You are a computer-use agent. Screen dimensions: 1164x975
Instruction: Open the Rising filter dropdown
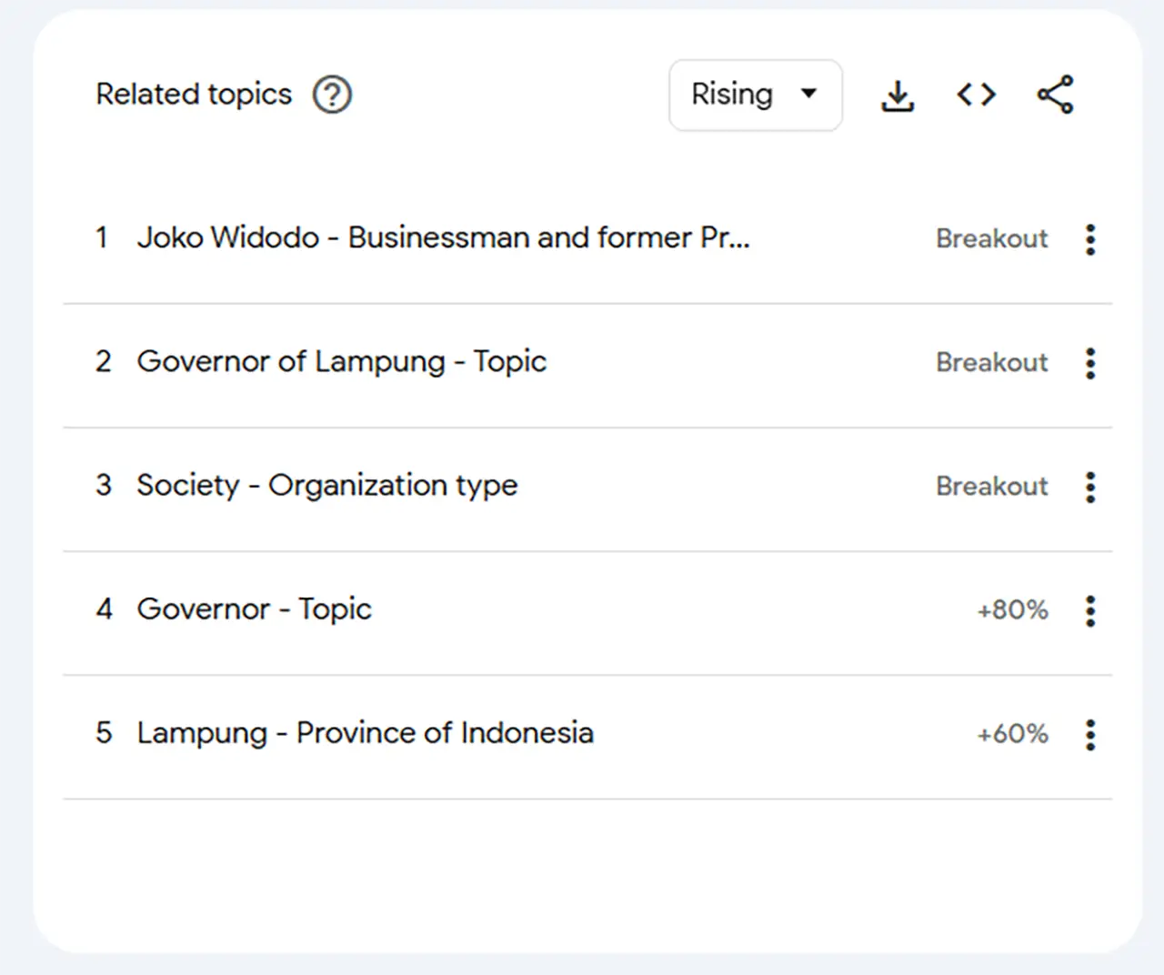pos(755,95)
